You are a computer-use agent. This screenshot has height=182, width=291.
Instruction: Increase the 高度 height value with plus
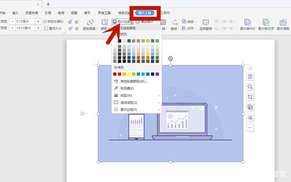pos(38,21)
